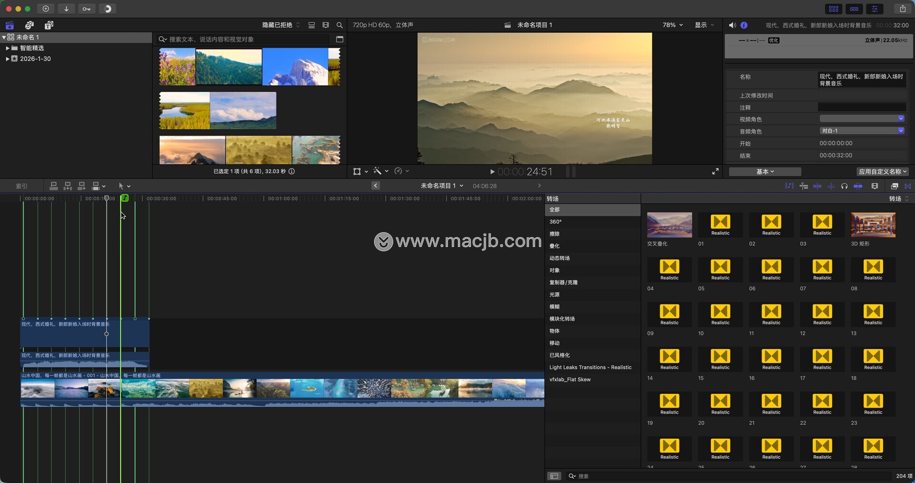The width and height of the screenshot is (915, 483).
Task: Select the 模糊 transition category
Action: tap(554, 307)
